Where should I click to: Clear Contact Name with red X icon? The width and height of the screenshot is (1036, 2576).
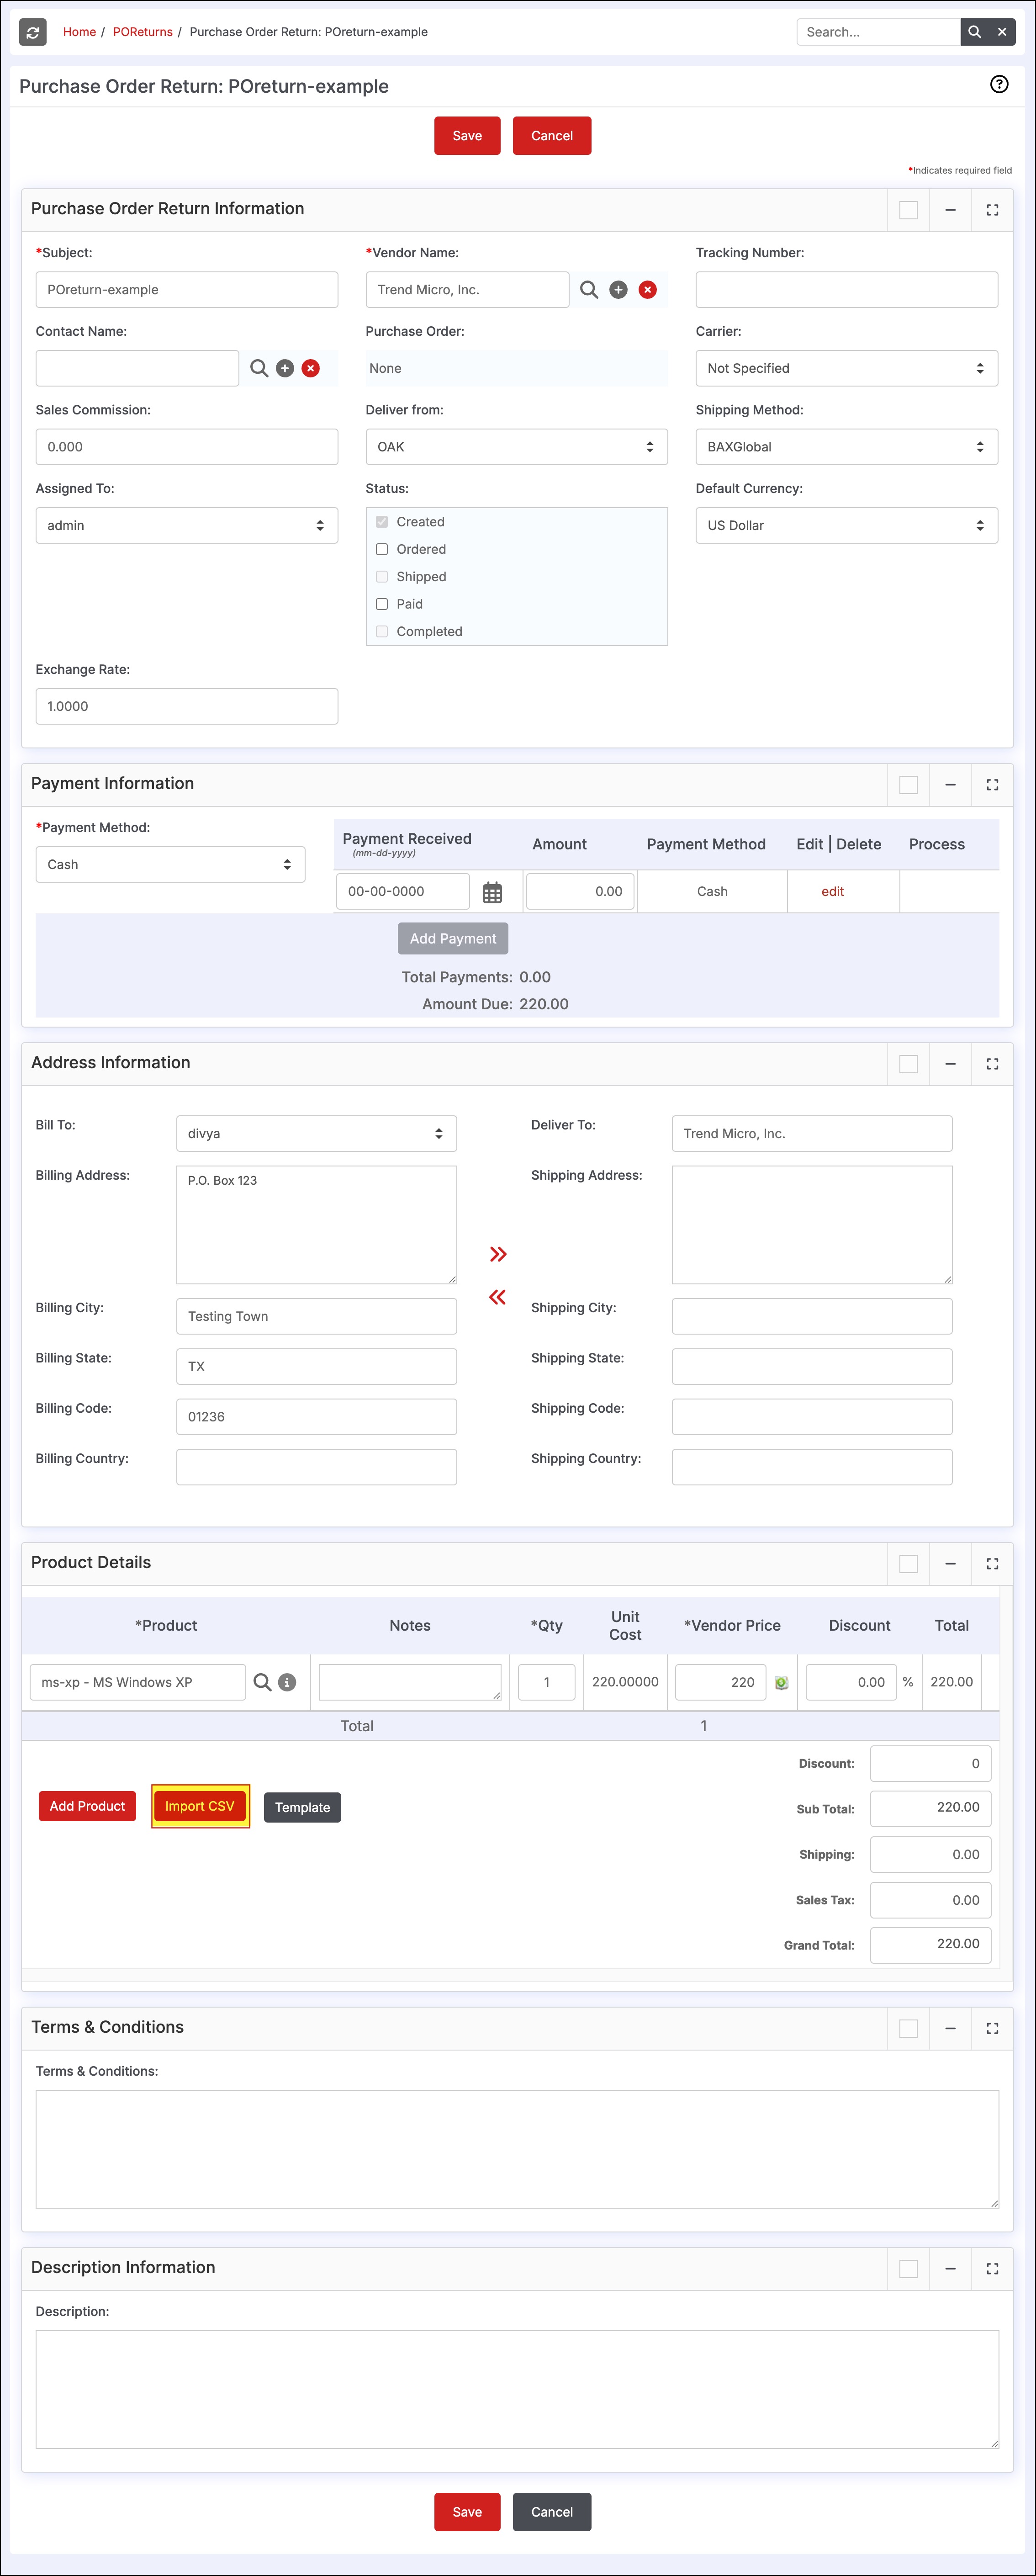tap(311, 368)
